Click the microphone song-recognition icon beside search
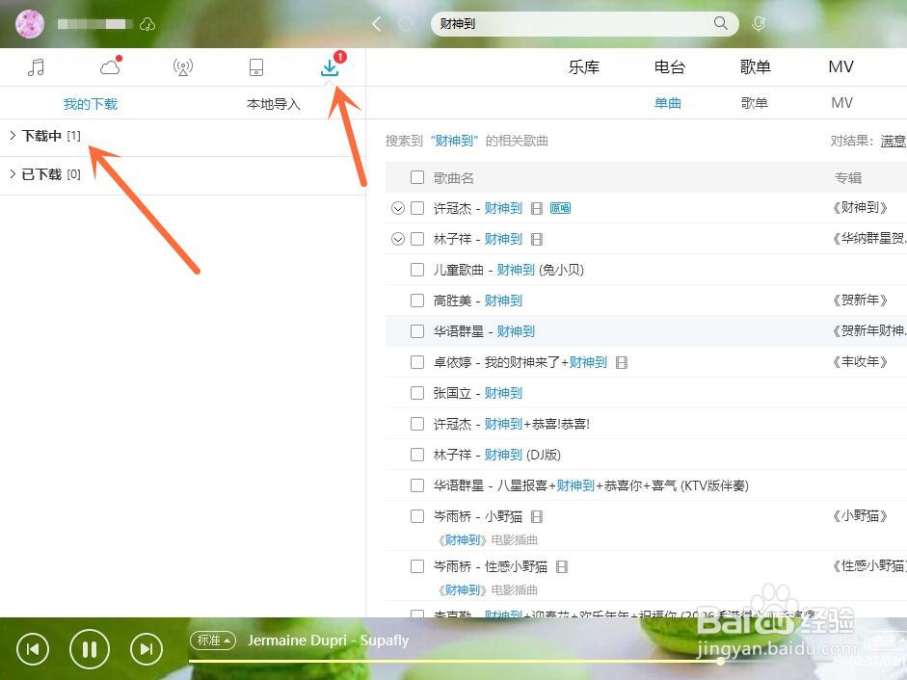 760,23
